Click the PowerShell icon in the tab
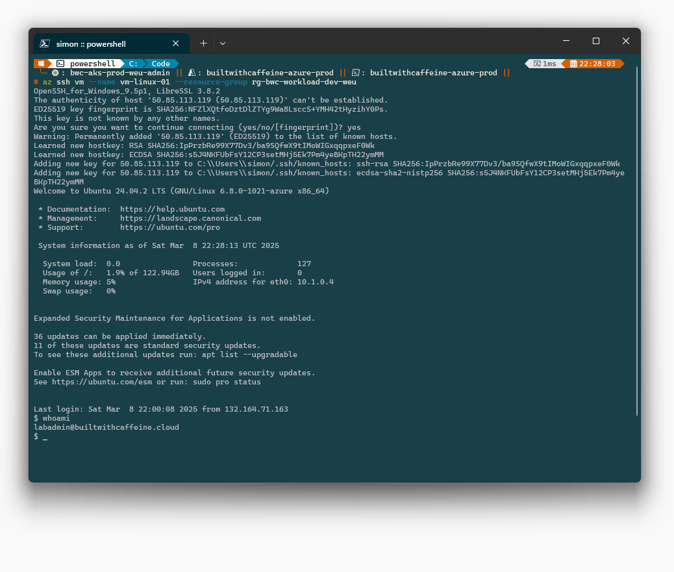Viewport: 674px width, 572px height. 44,44
